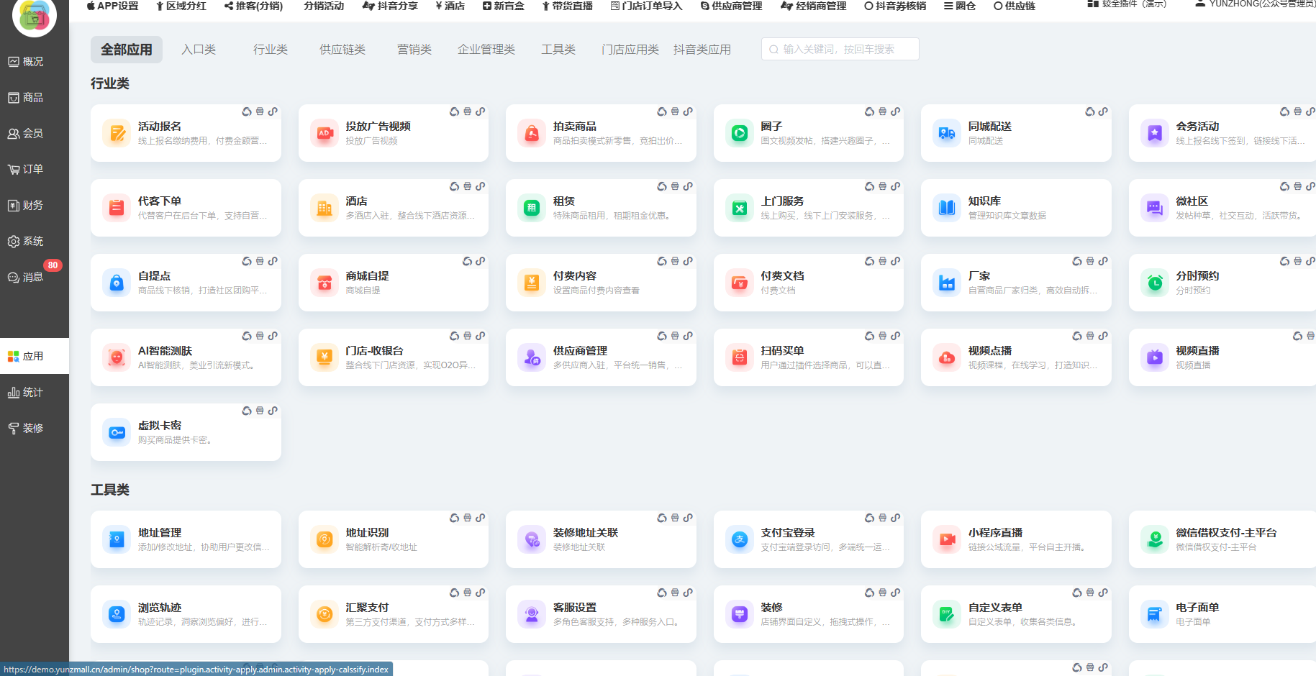The width and height of the screenshot is (1316, 676).
Task: Switch to the 行业类 tab
Action: [271, 50]
